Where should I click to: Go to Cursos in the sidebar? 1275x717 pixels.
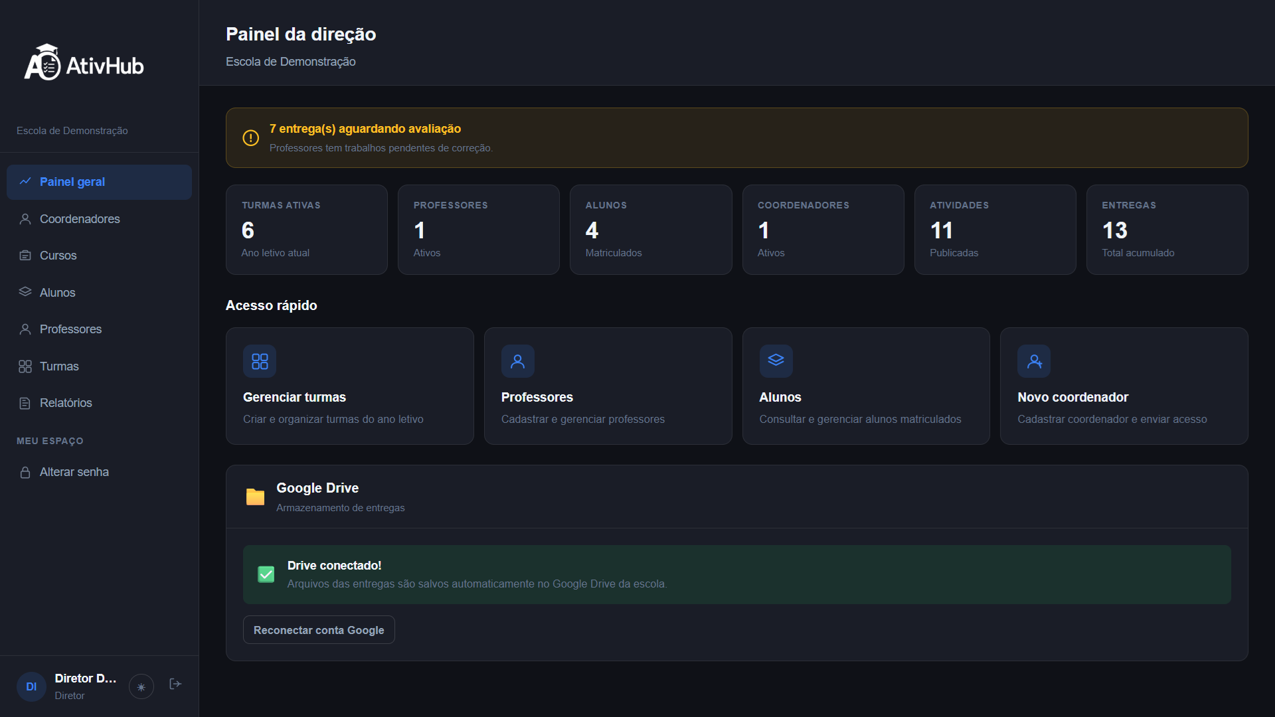coord(99,256)
